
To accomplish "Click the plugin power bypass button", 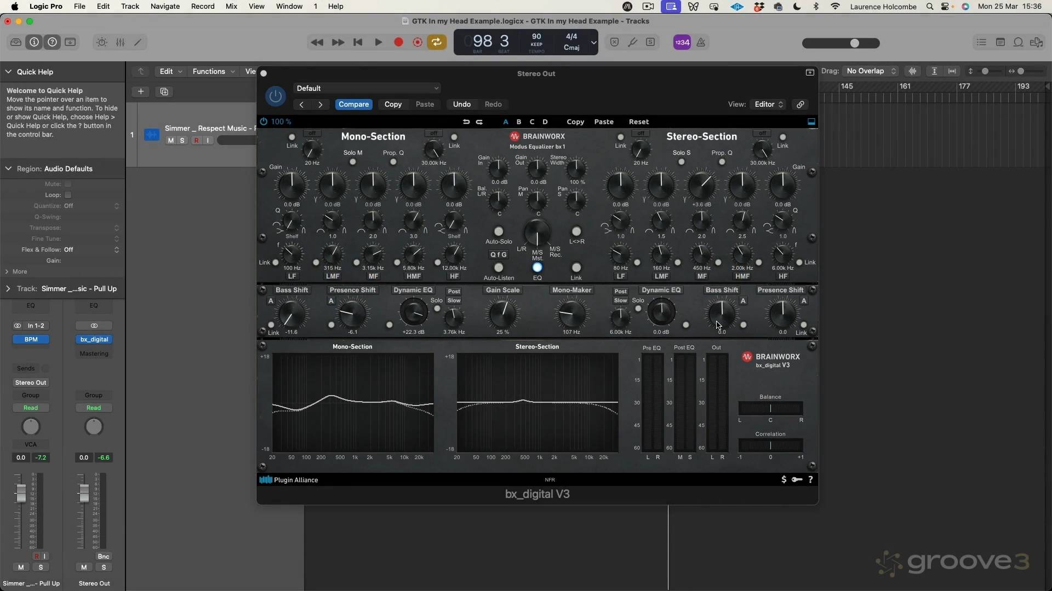I will [275, 96].
